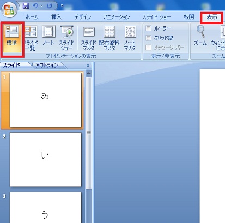Open the ズーム dialog
Image resolution: width=225 pixels, height=223 pixels.
[200, 36]
